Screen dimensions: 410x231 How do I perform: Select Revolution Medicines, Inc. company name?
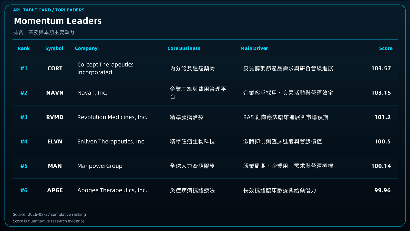click(112, 117)
